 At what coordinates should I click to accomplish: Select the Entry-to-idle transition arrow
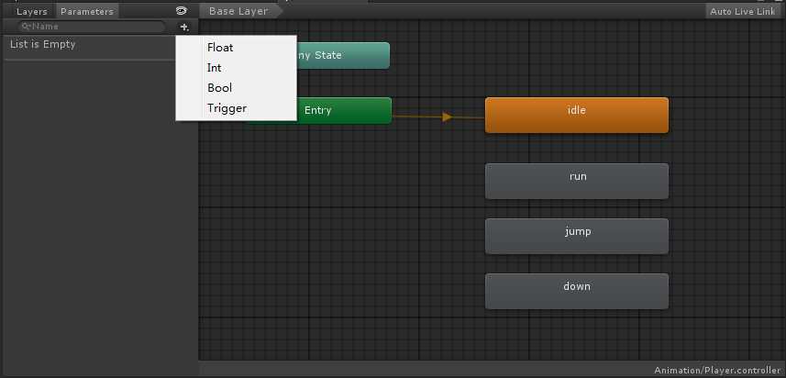tap(447, 117)
